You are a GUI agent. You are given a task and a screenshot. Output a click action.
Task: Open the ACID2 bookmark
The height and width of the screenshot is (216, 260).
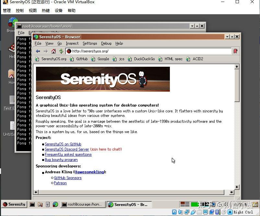[x=195, y=59]
